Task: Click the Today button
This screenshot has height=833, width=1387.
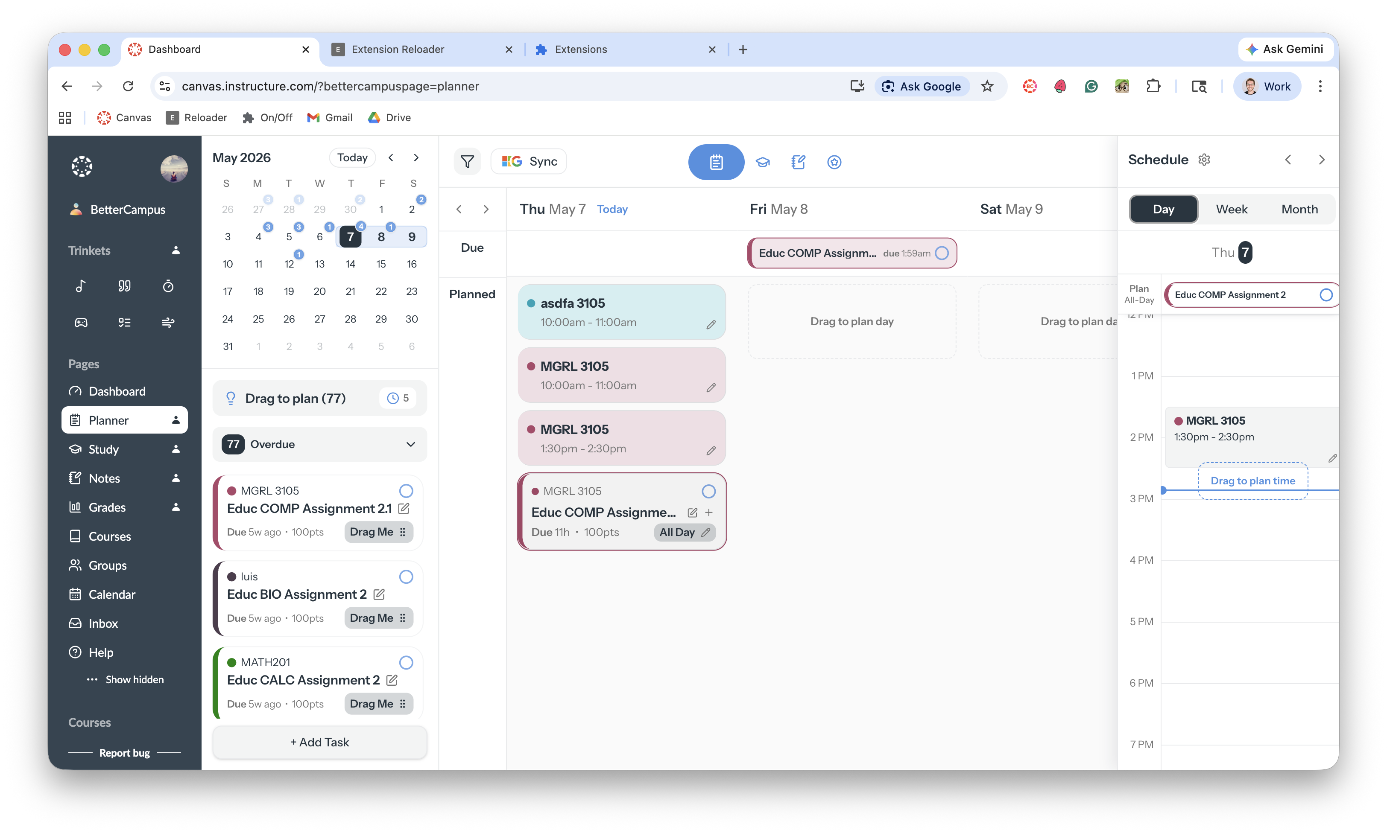Action: pos(352,158)
